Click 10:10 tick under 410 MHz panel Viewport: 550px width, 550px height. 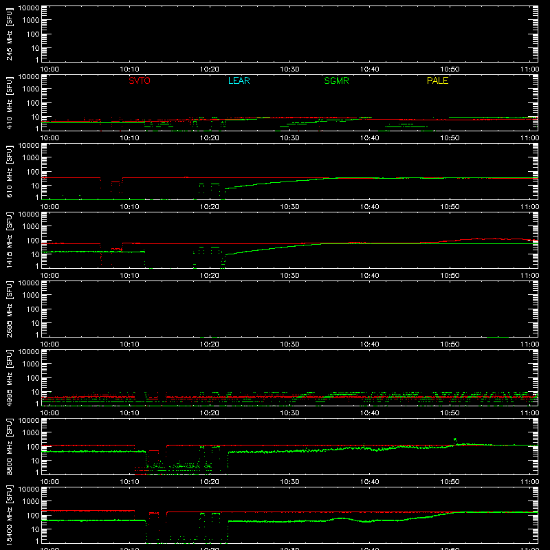click(x=129, y=138)
